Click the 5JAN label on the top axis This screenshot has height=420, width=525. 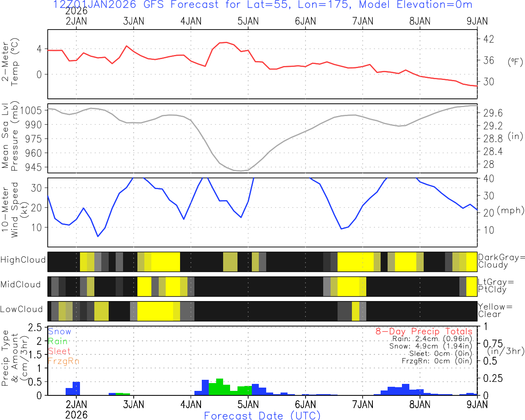pyautogui.click(x=248, y=21)
